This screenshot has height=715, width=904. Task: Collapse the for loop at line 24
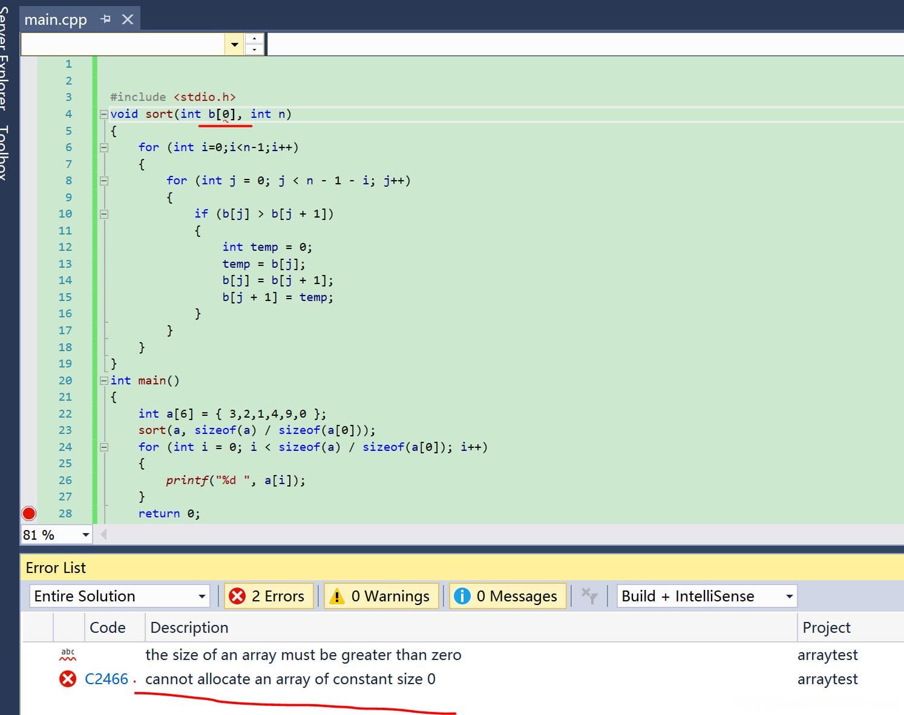pos(103,447)
